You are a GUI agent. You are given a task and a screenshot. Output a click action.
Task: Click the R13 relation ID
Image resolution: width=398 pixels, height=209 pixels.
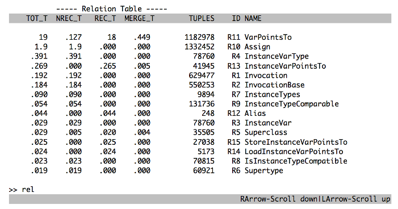pos(234,66)
